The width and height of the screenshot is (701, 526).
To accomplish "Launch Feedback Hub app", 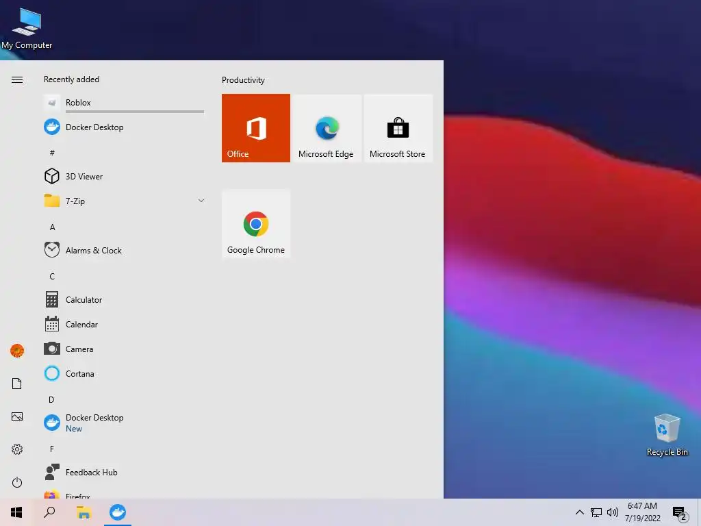I will (x=124, y=473).
